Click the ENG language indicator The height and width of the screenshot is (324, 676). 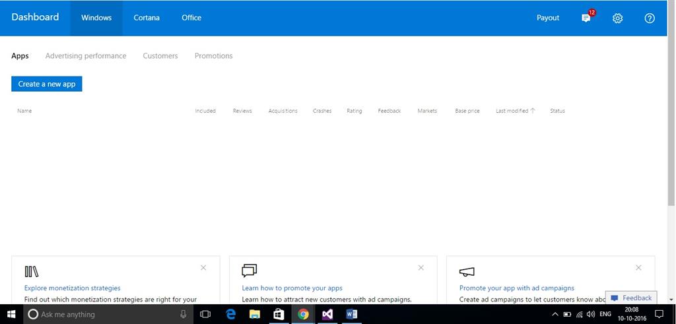tap(605, 314)
